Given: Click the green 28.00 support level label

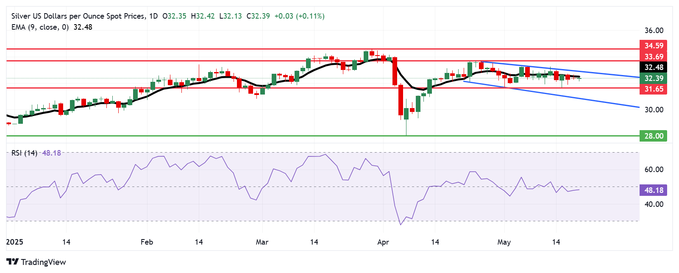Looking at the screenshot, I should click(x=653, y=136).
